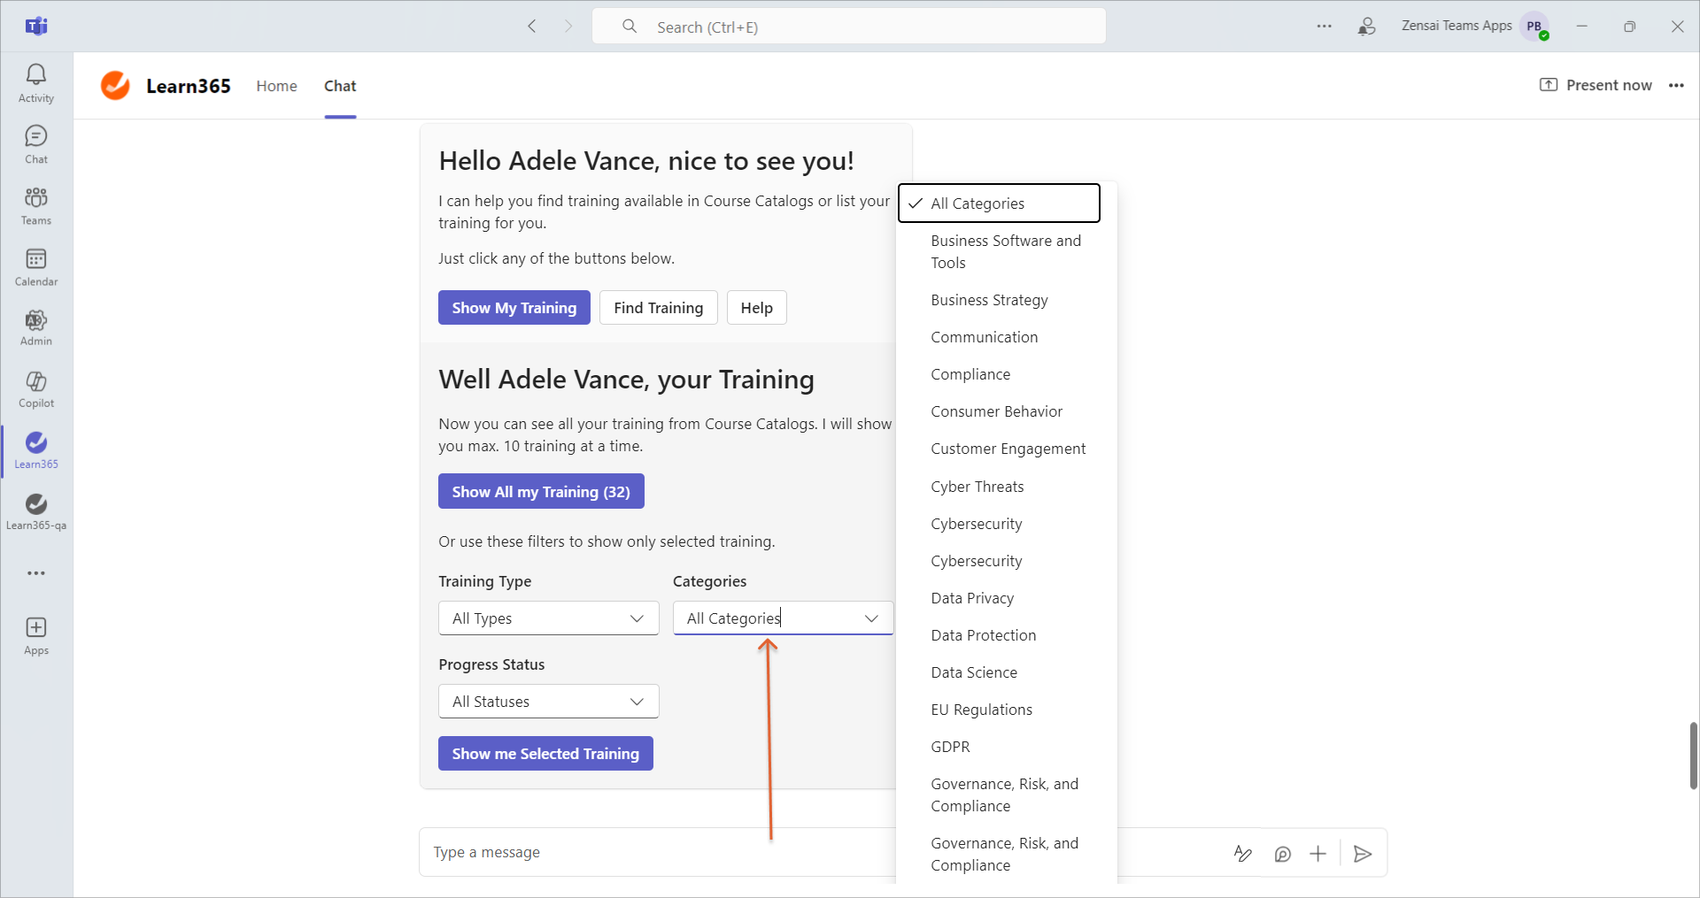Select the checked All Categories option

click(x=999, y=203)
